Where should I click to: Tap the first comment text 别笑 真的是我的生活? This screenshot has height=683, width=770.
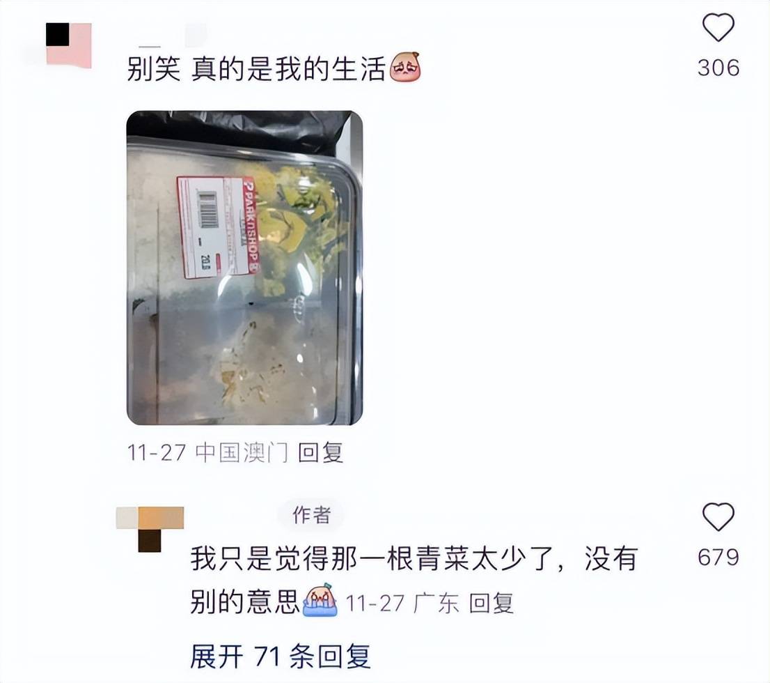[x=256, y=68]
